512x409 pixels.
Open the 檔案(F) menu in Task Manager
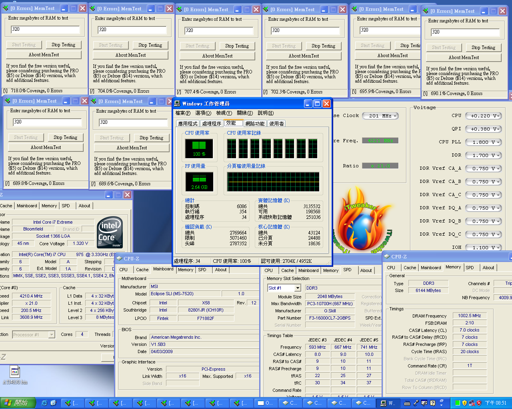pyautogui.click(x=183, y=113)
